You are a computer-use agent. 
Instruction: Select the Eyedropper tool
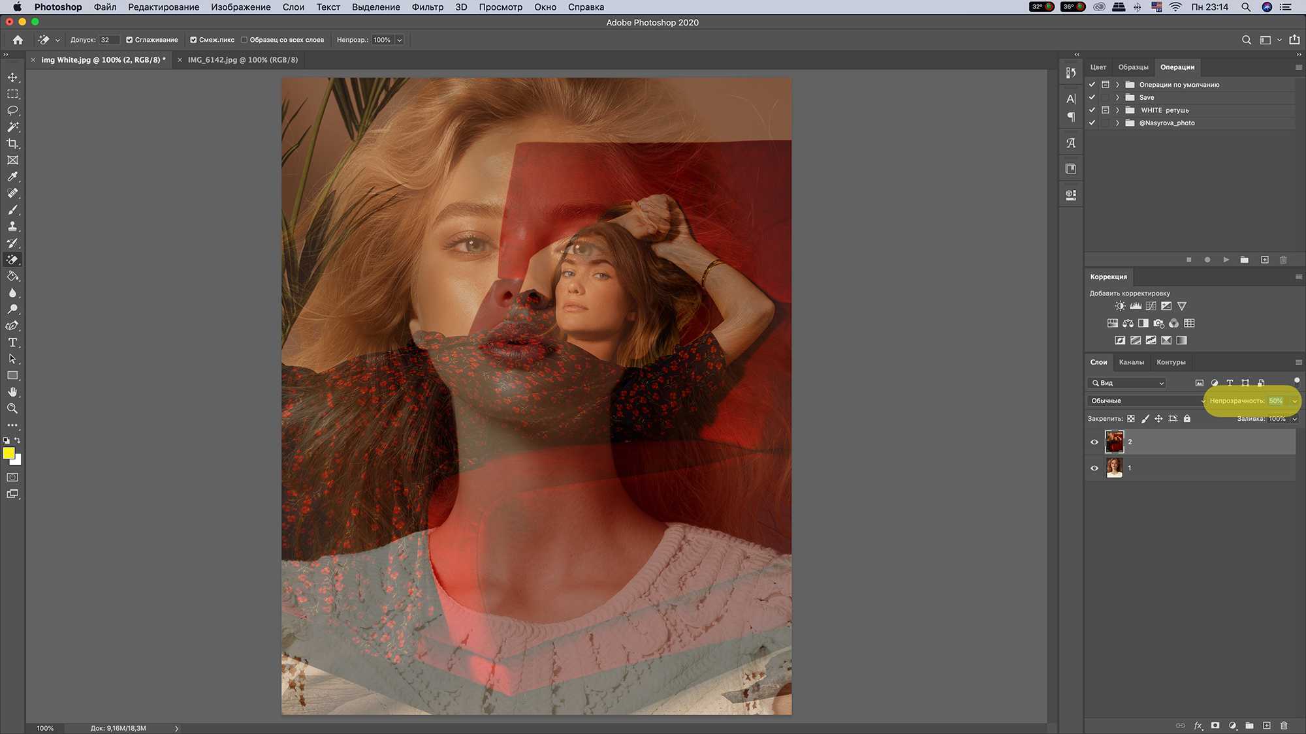click(x=12, y=177)
